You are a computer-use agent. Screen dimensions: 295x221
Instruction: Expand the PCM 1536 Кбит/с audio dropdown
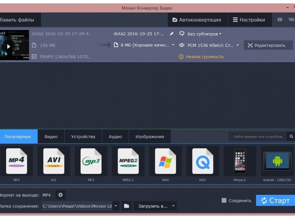coord(237,45)
